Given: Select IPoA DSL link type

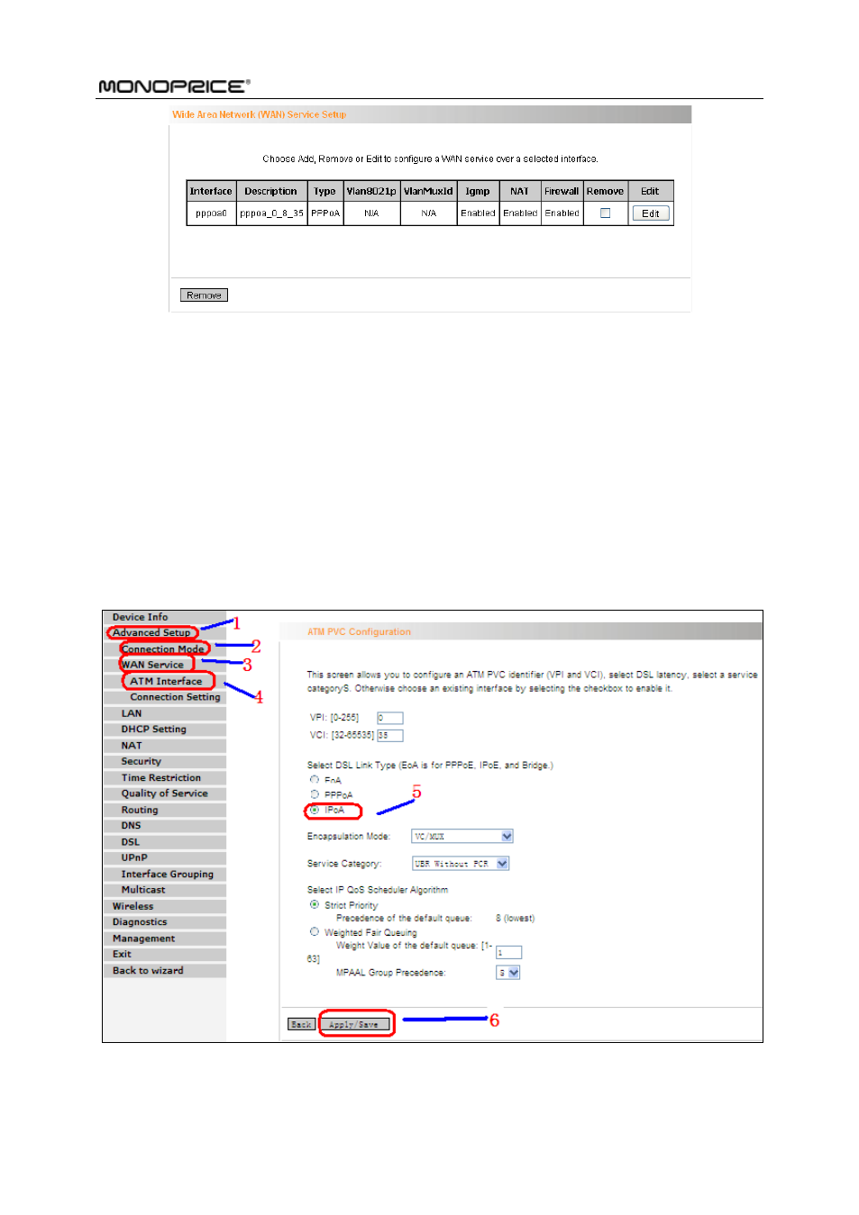Looking at the screenshot, I should point(315,810).
